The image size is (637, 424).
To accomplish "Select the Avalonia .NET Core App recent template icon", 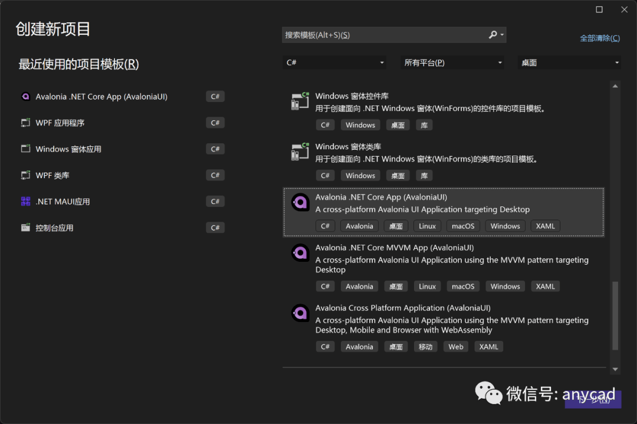I will click(26, 96).
